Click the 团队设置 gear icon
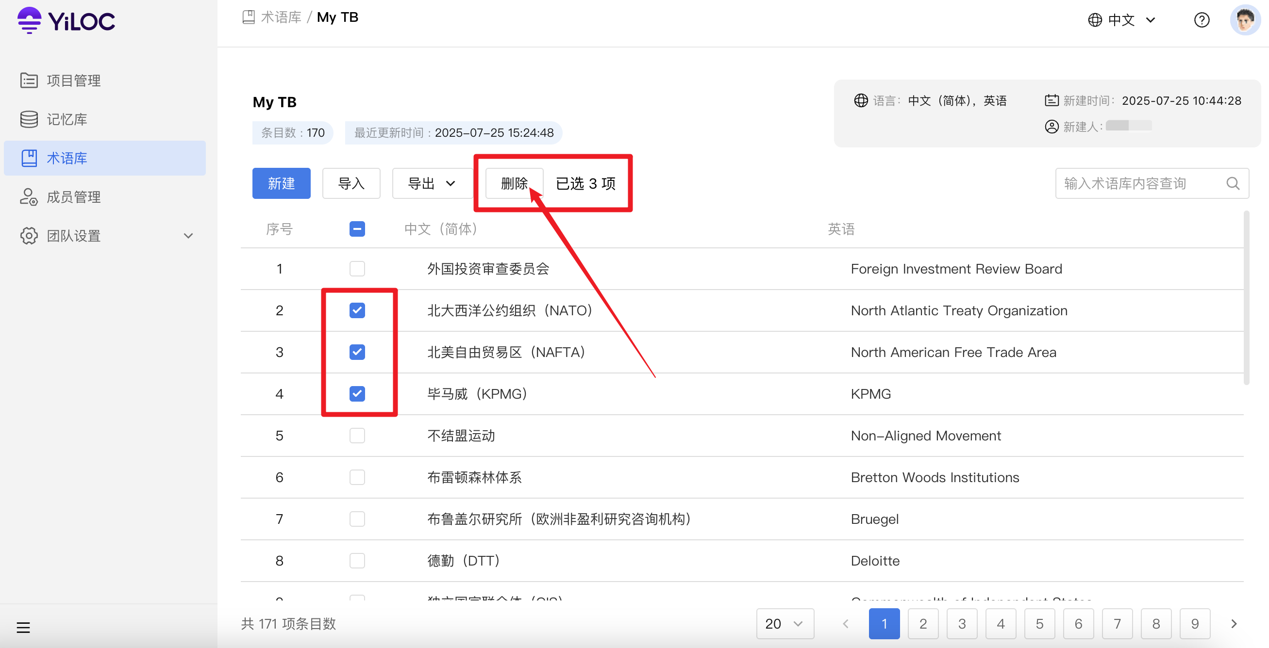Image resolution: width=1269 pixels, height=648 pixels. point(29,236)
